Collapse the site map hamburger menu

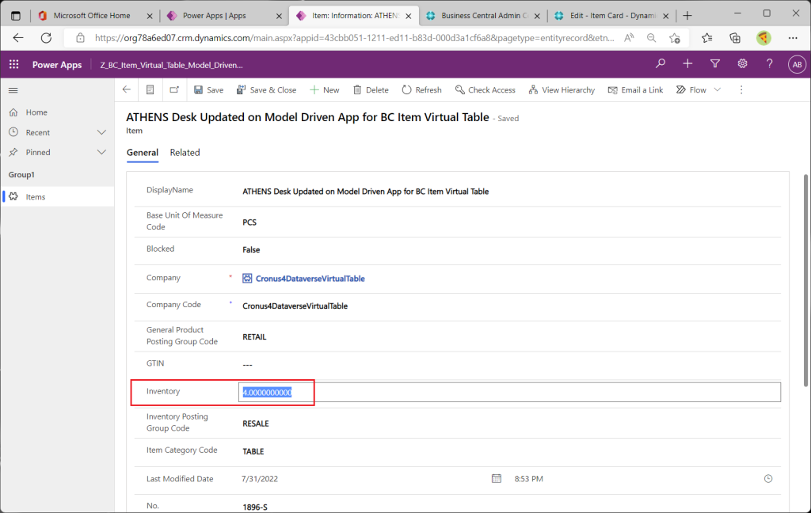(13, 90)
